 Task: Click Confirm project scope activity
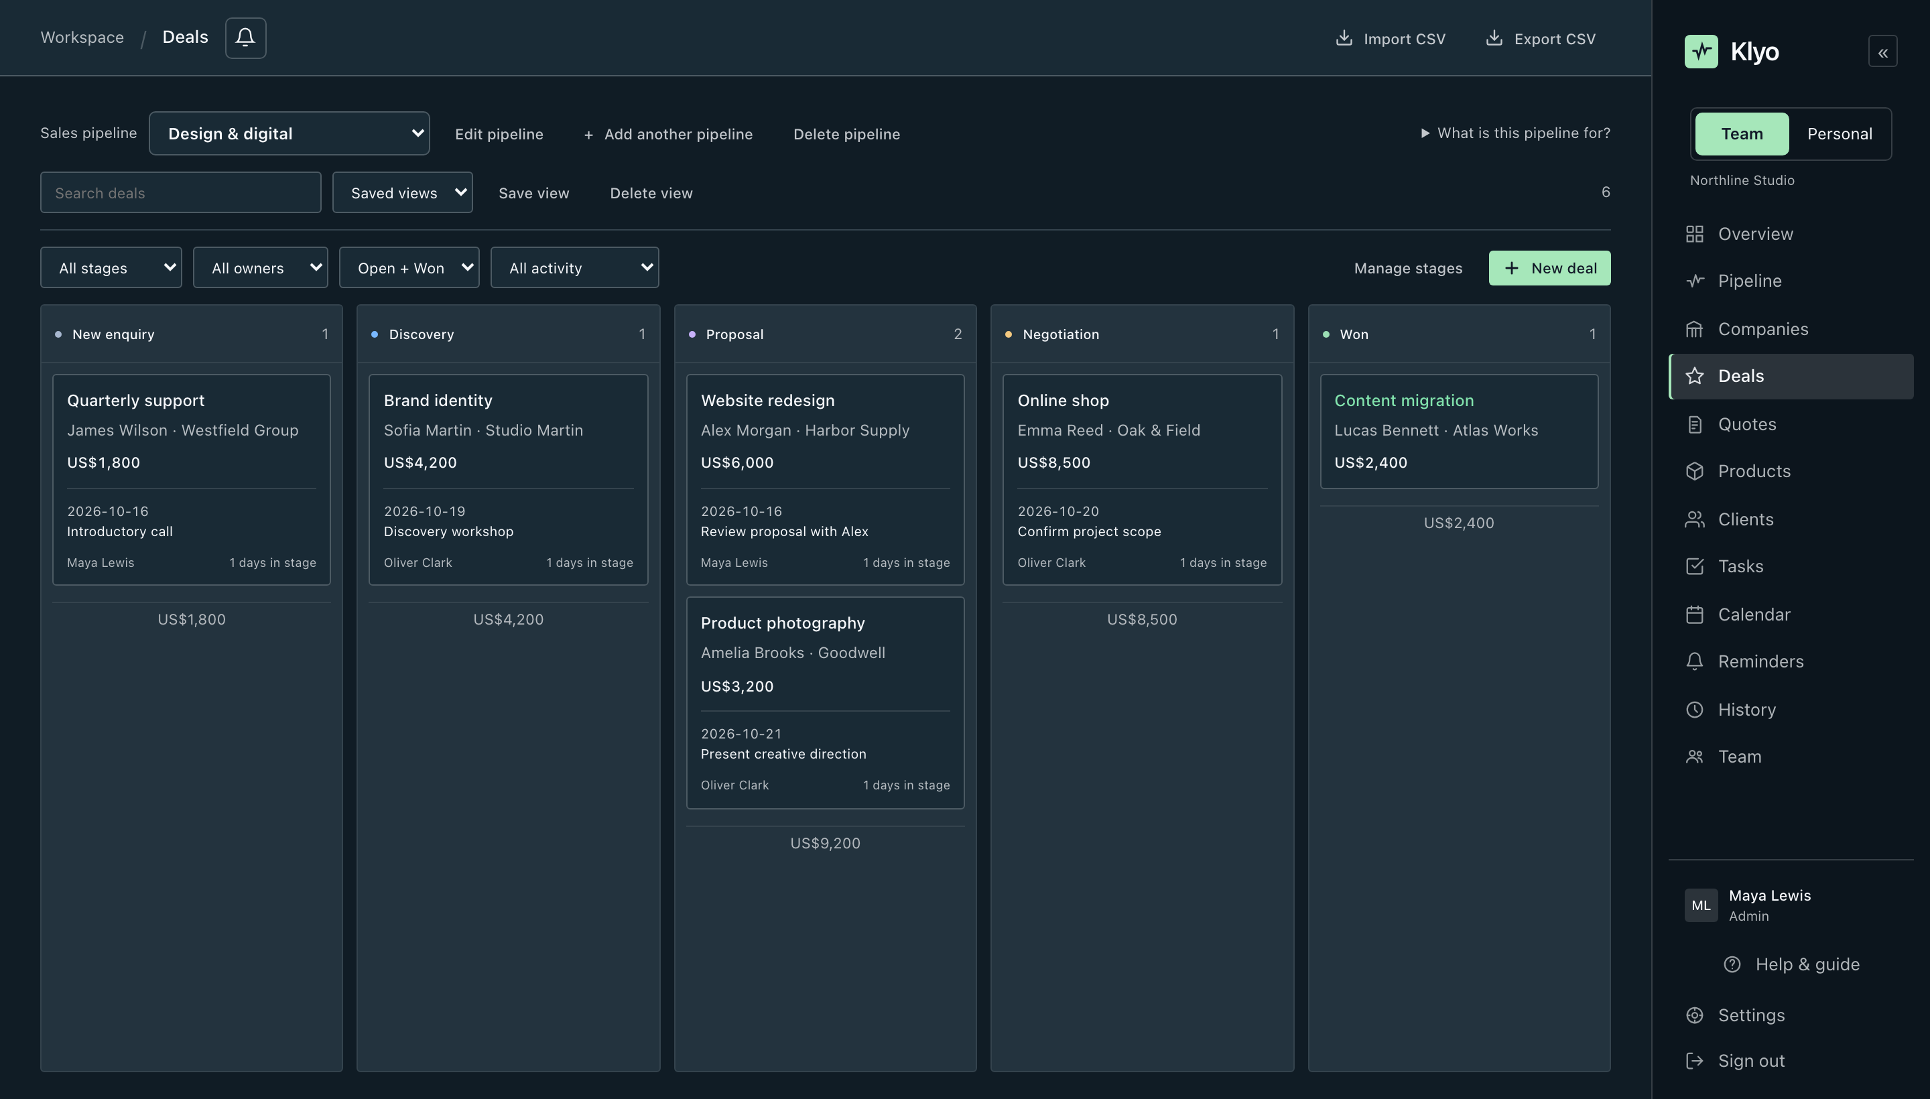[1088, 531]
